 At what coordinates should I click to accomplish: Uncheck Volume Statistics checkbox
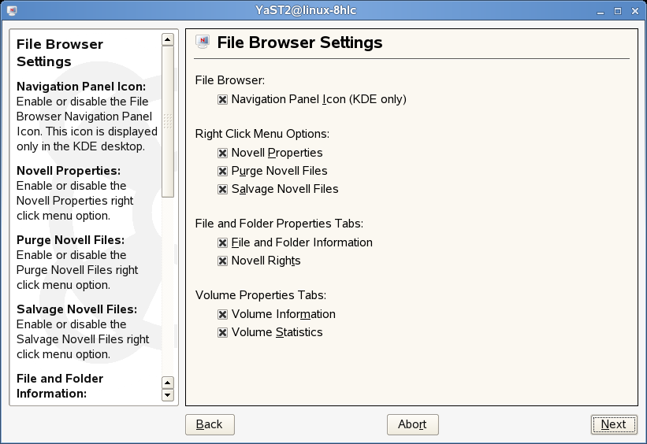pyautogui.click(x=223, y=333)
